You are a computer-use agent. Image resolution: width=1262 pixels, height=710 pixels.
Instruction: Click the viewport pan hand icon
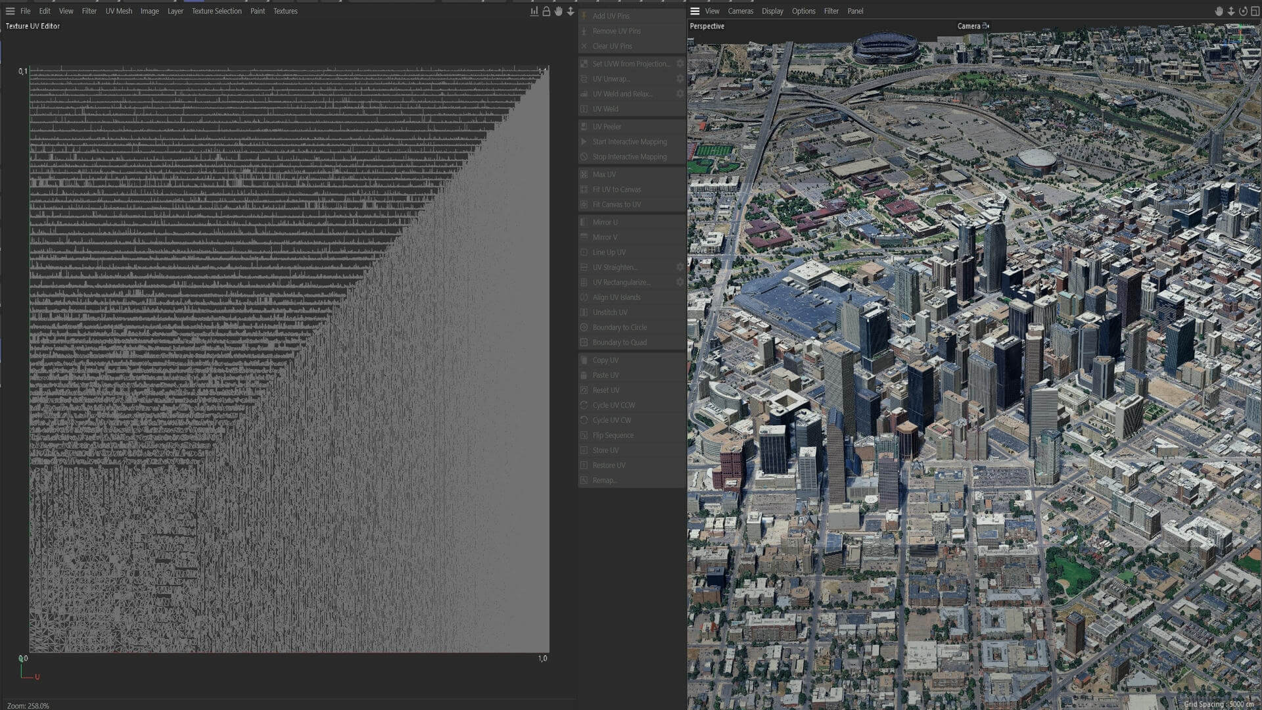1219,11
